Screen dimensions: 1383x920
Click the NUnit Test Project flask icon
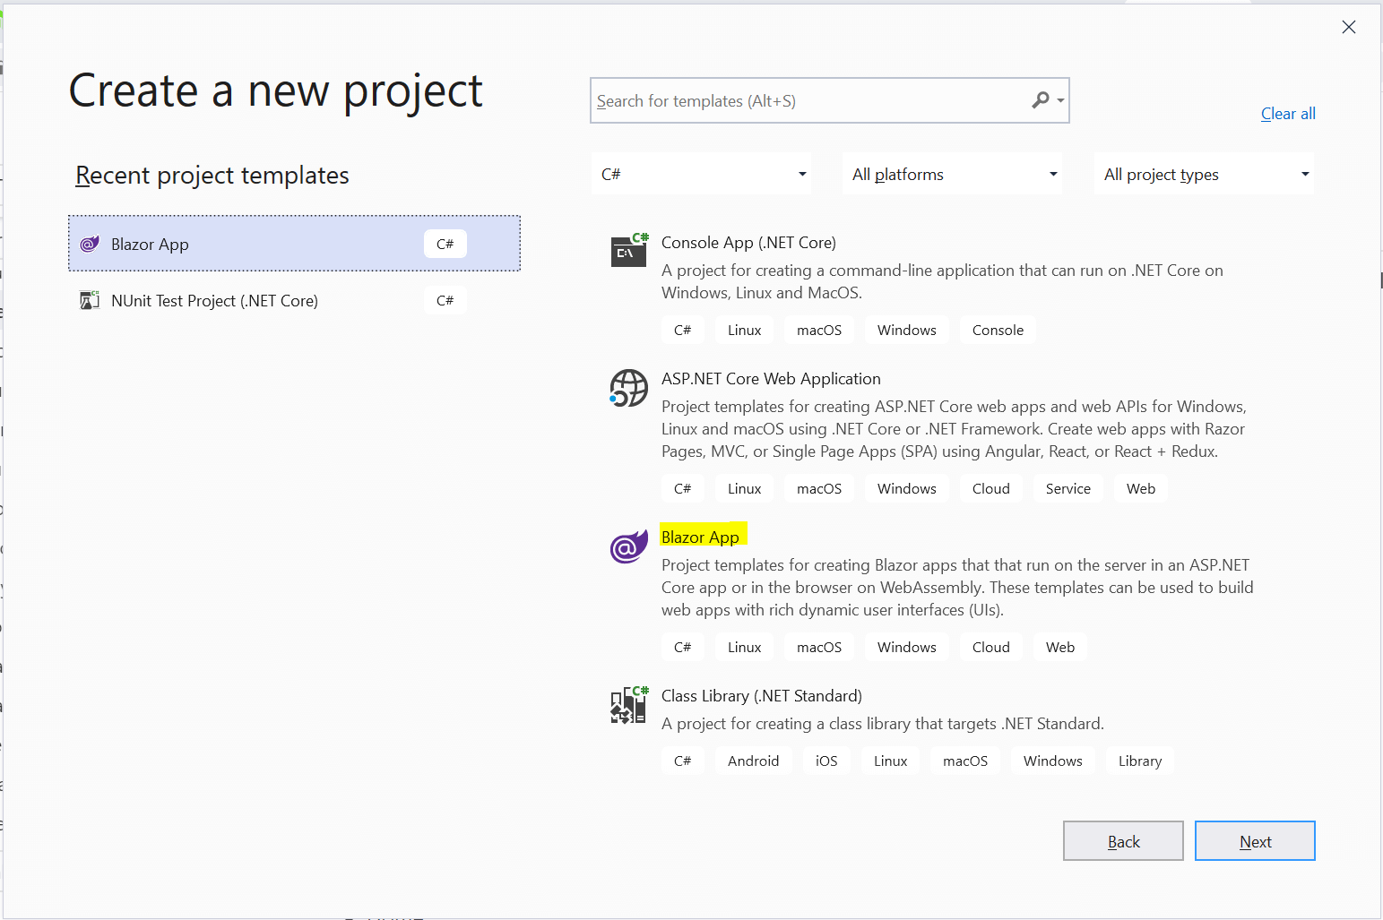point(90,301)
